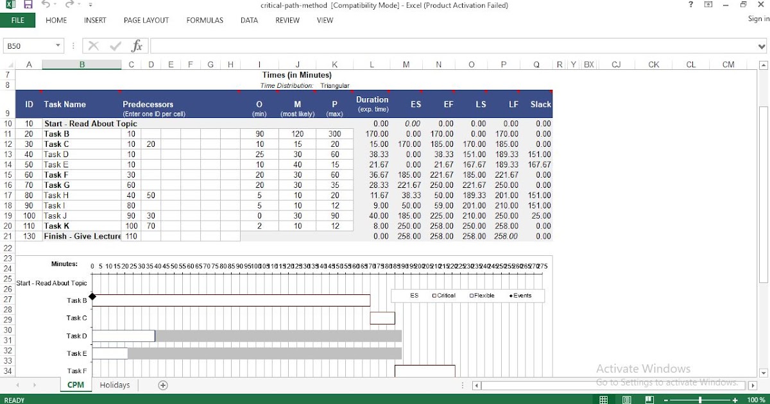Click 'Finish - Give Lecture' cell
The width and height of the screenshot is (770, 404).
(81, 236)
